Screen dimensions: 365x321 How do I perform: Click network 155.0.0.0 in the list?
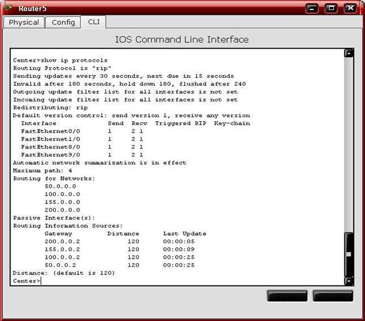tap(62, 202)
